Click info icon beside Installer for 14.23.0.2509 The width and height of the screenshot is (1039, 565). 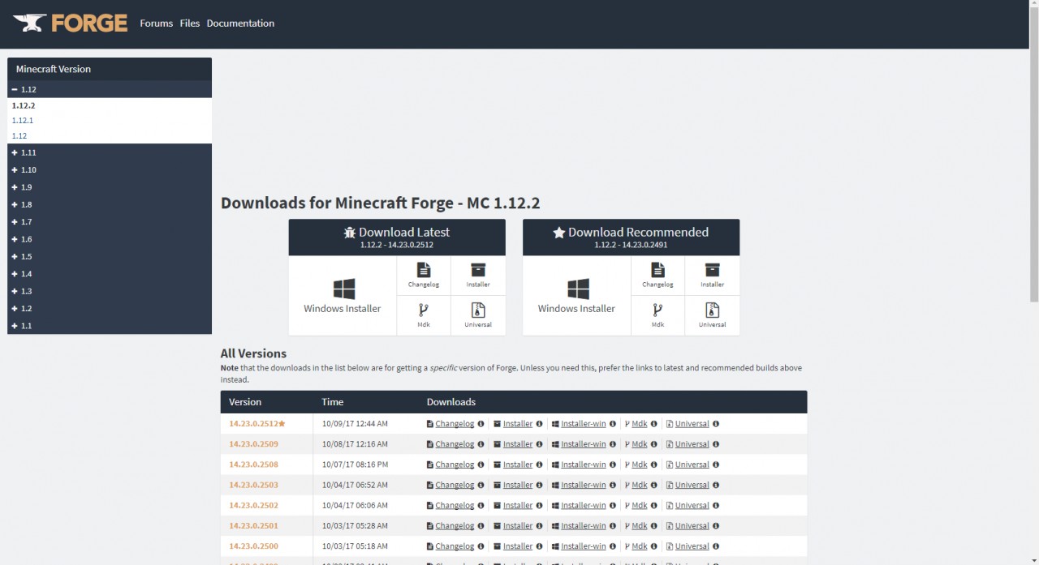540,444
